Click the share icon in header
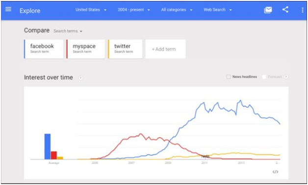Screen dimensions: 308x185 coord(285,10)
